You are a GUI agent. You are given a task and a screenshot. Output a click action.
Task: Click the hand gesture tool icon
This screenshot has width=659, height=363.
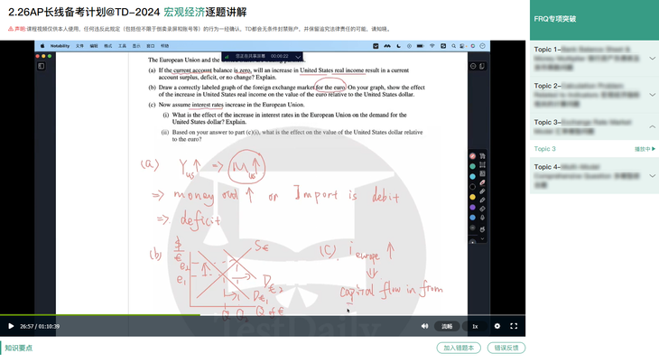(x=482, y=229)
